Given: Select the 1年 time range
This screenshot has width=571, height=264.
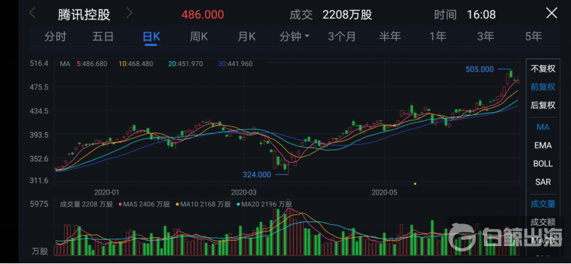Looking at the screenshot, I should 437,36.
